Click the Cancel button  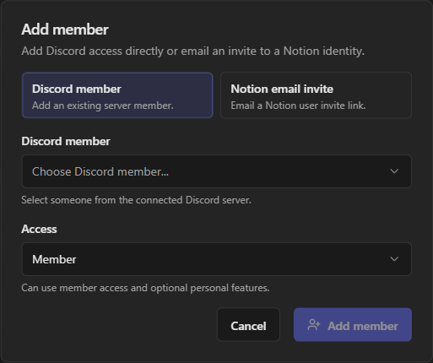pos(248,324)
